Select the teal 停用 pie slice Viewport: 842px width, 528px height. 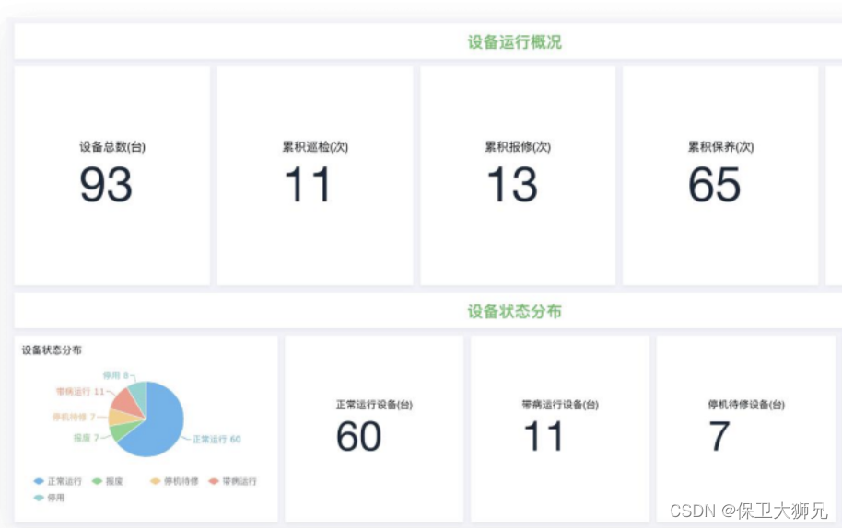[x=139, y=394]
